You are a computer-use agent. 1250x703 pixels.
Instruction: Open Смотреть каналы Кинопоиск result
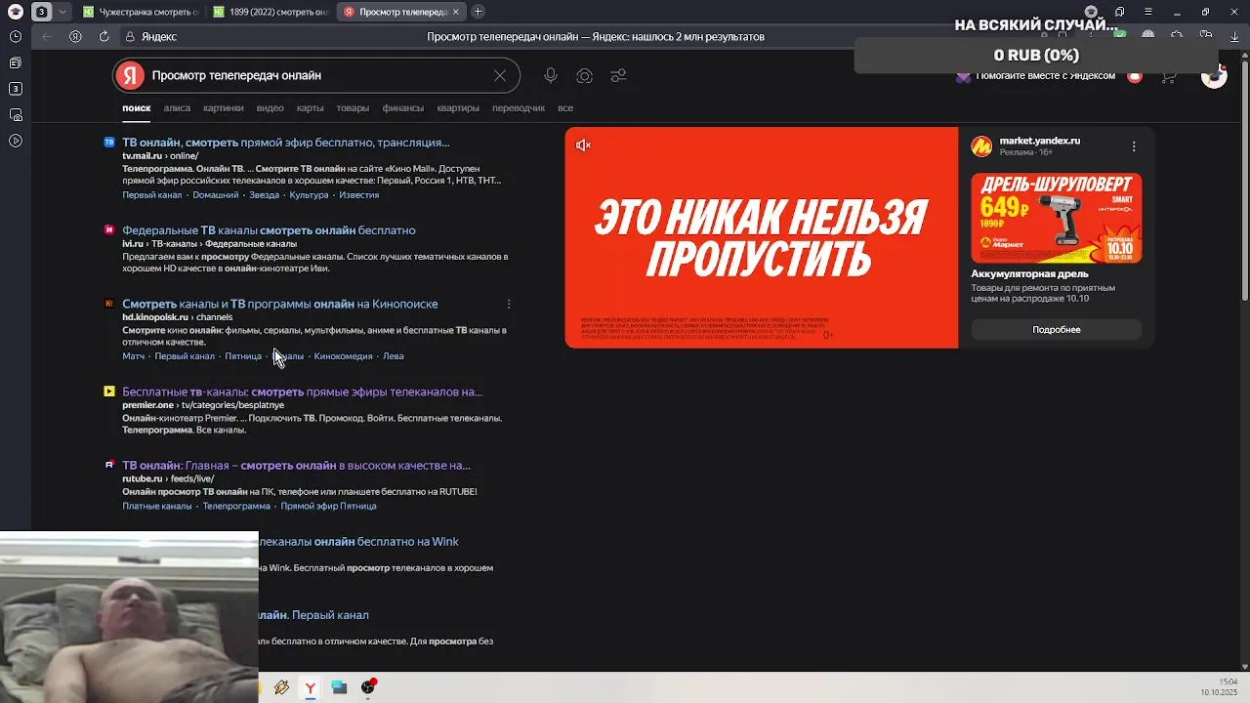click(279, 304)
